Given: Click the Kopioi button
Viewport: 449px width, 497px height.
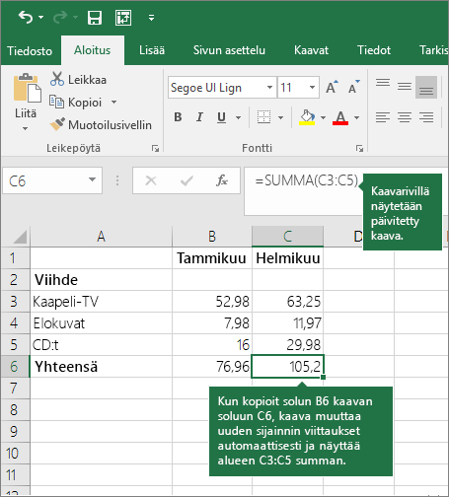Looking at the screenshot, I should click(76, 103).
